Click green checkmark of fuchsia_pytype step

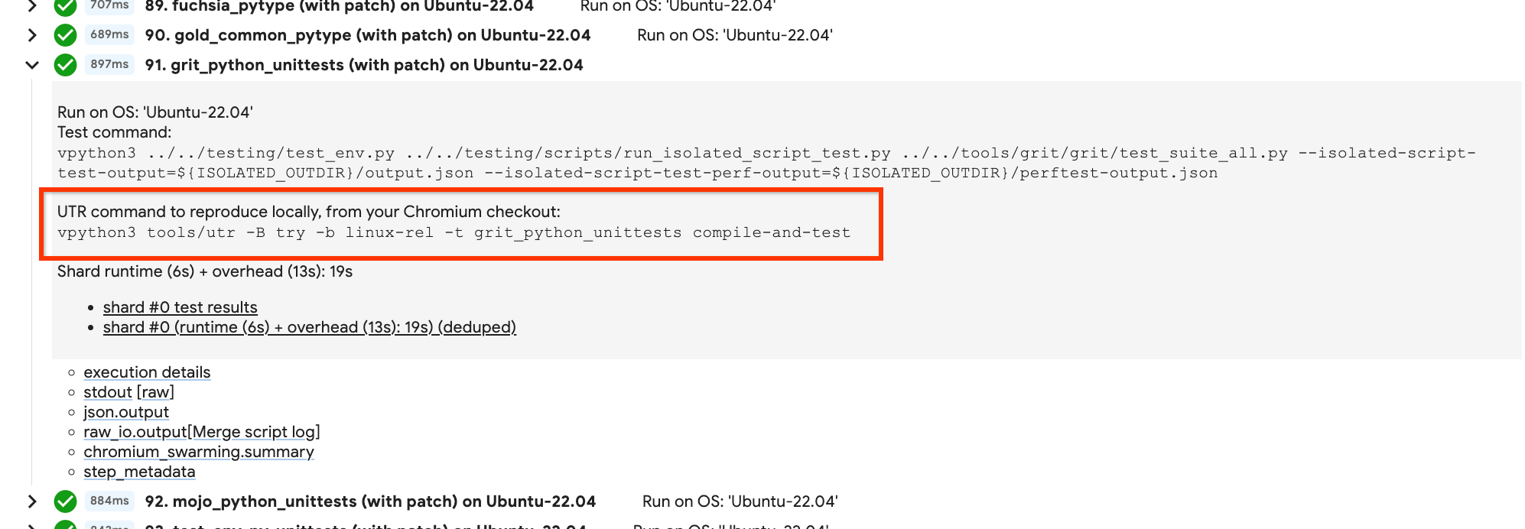[x=66, y=7]
